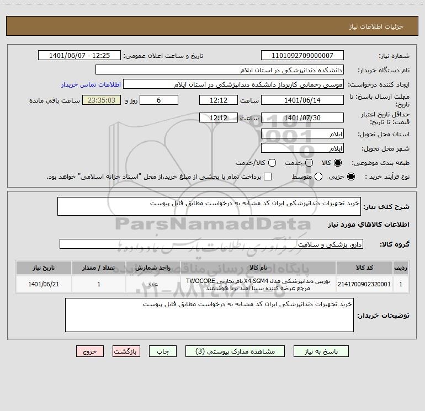This screenshot has width=425, height=411.
Task: Click the خروج exit button
Action: [90, 351]
